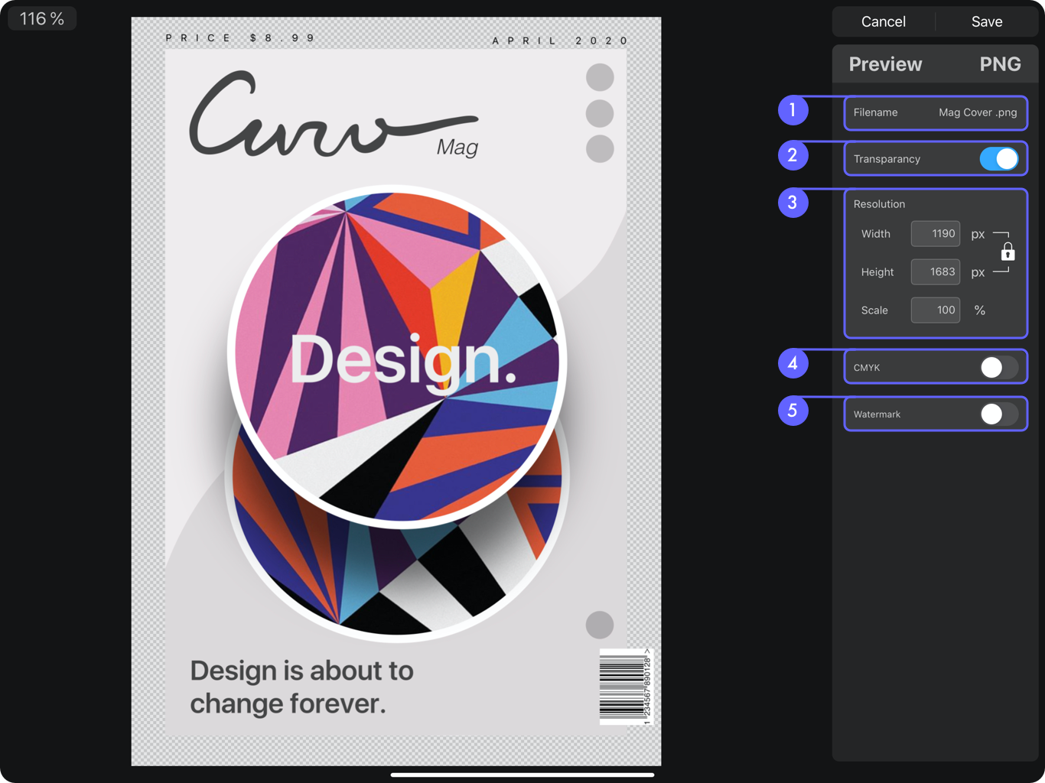
Task: Click the Preview panel title
Action: (885, 64)
